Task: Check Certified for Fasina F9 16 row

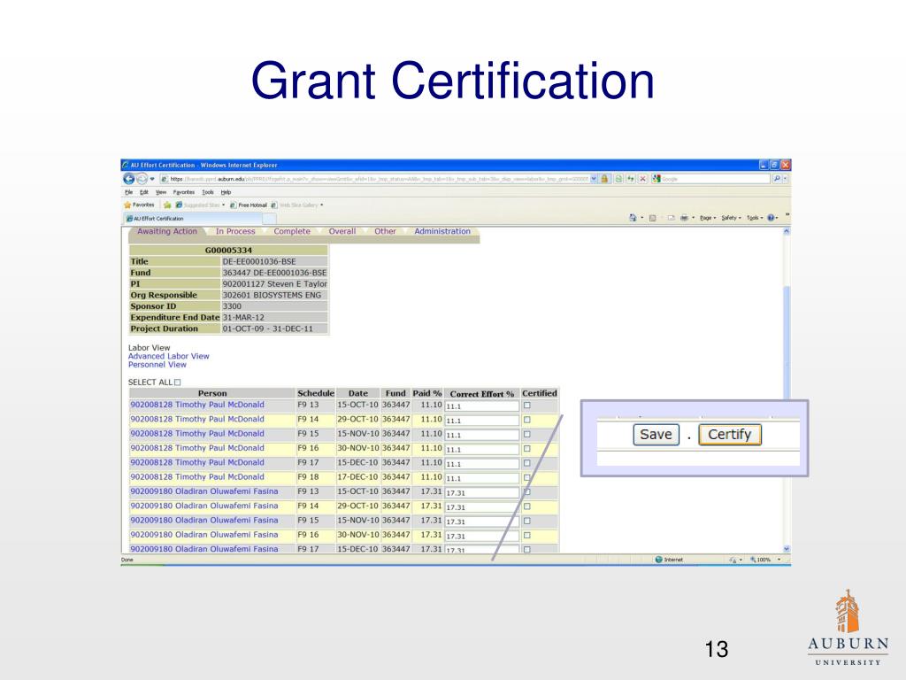Action: pyautogui.click(x=527, y=536)
